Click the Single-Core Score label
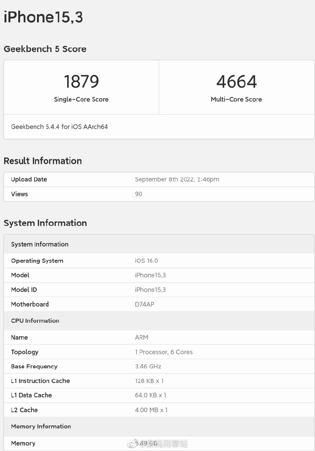Image resolution: width=315 pixels, height=451 pixels. [x=81, y=99]
